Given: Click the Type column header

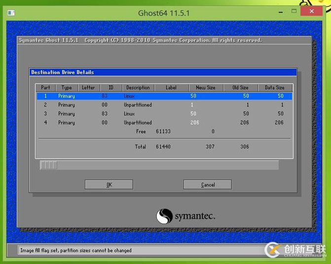Looking at the screenshot, I should [x=67, y=87].
